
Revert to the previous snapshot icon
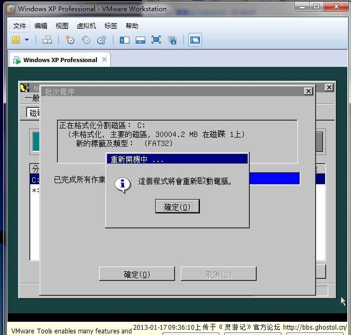85,40
